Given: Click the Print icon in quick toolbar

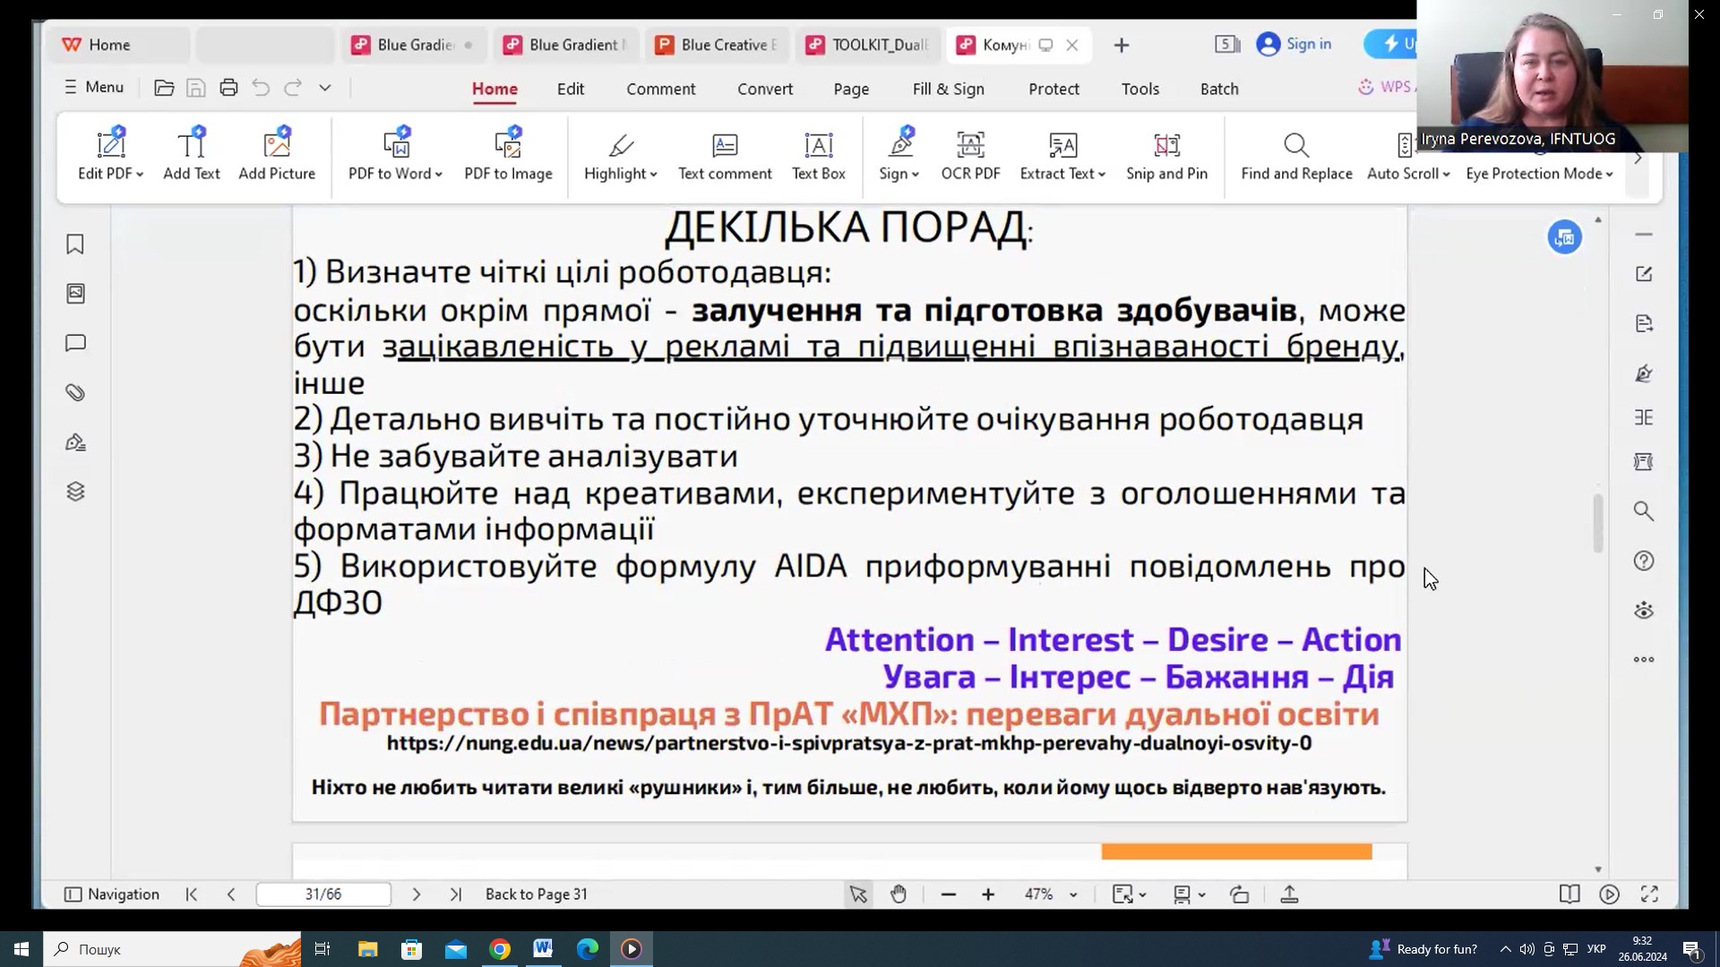Looking at the screenshot, I should pyautogui.click(x=228, y=88).
